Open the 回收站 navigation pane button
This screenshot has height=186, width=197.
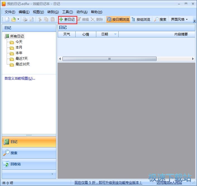tap(29, 164)
